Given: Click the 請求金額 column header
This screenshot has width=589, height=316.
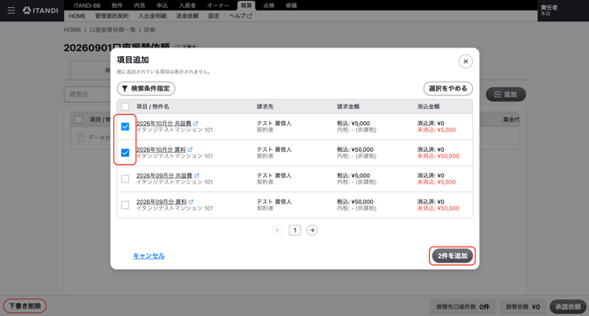Looking at the screenshot, I should click(348, 106).
